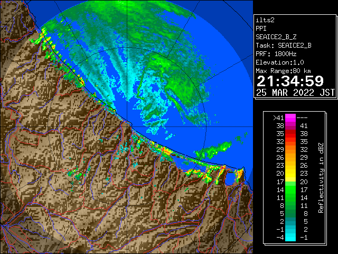Screen dimensions: 338x254
Task: Click the '-4' legend label
Action: (280, 238)
